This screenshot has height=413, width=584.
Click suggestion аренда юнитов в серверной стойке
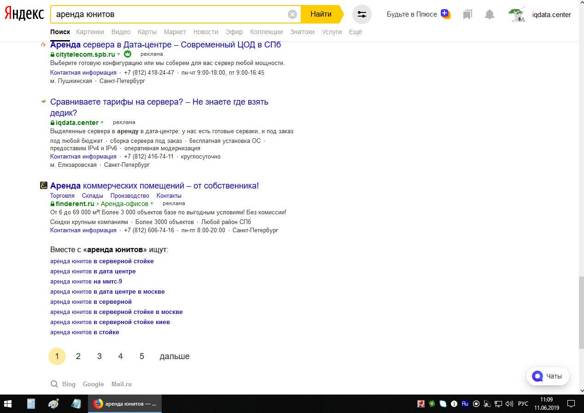coord(102,261)
